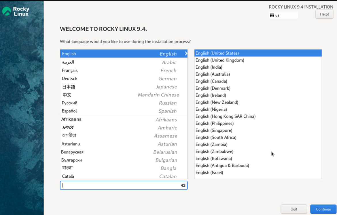Screen dimensions: 337x215
Task: Choose Беларуская (Belarusian) language
Action: coord(124,152)
